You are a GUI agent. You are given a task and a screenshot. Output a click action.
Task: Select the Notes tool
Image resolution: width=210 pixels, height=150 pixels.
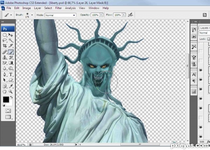(x=5, y=86)
